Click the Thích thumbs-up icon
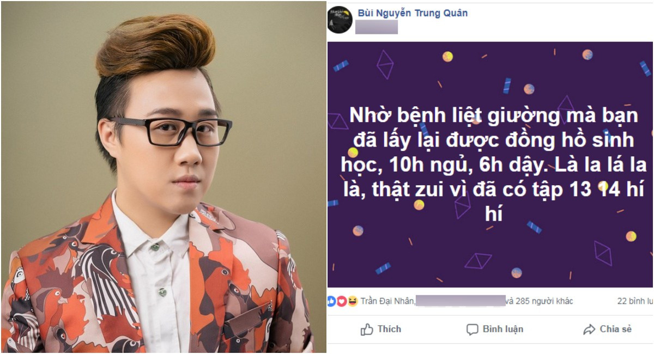654x354 pixels. click(367, 329)
